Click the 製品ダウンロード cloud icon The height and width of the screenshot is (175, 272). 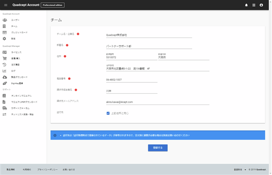point(5,77)
